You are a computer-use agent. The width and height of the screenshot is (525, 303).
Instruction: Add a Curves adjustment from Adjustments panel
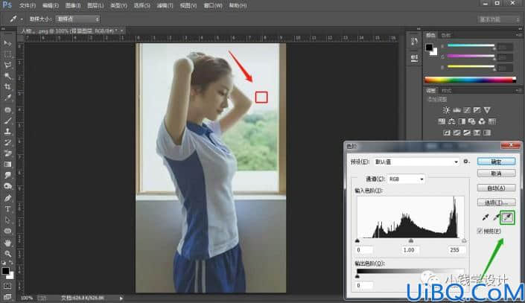[x=467, y=110]
